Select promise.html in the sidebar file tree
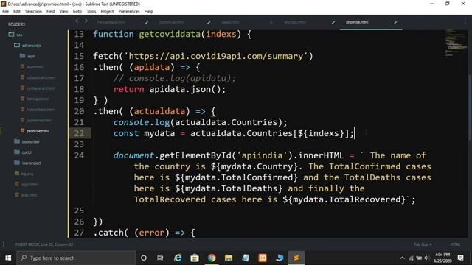Image resolution: width=472 pixels, height=265 pixels. [38, 131]
